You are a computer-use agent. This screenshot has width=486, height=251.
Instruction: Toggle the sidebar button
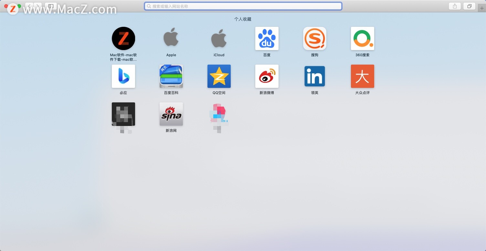tap(51, 6)
